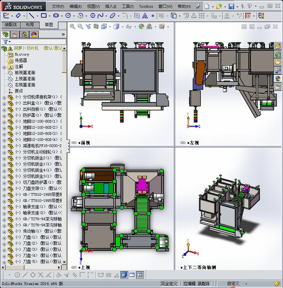
Task: Open the Design Library task pane icon
Action: pos(278,54)
